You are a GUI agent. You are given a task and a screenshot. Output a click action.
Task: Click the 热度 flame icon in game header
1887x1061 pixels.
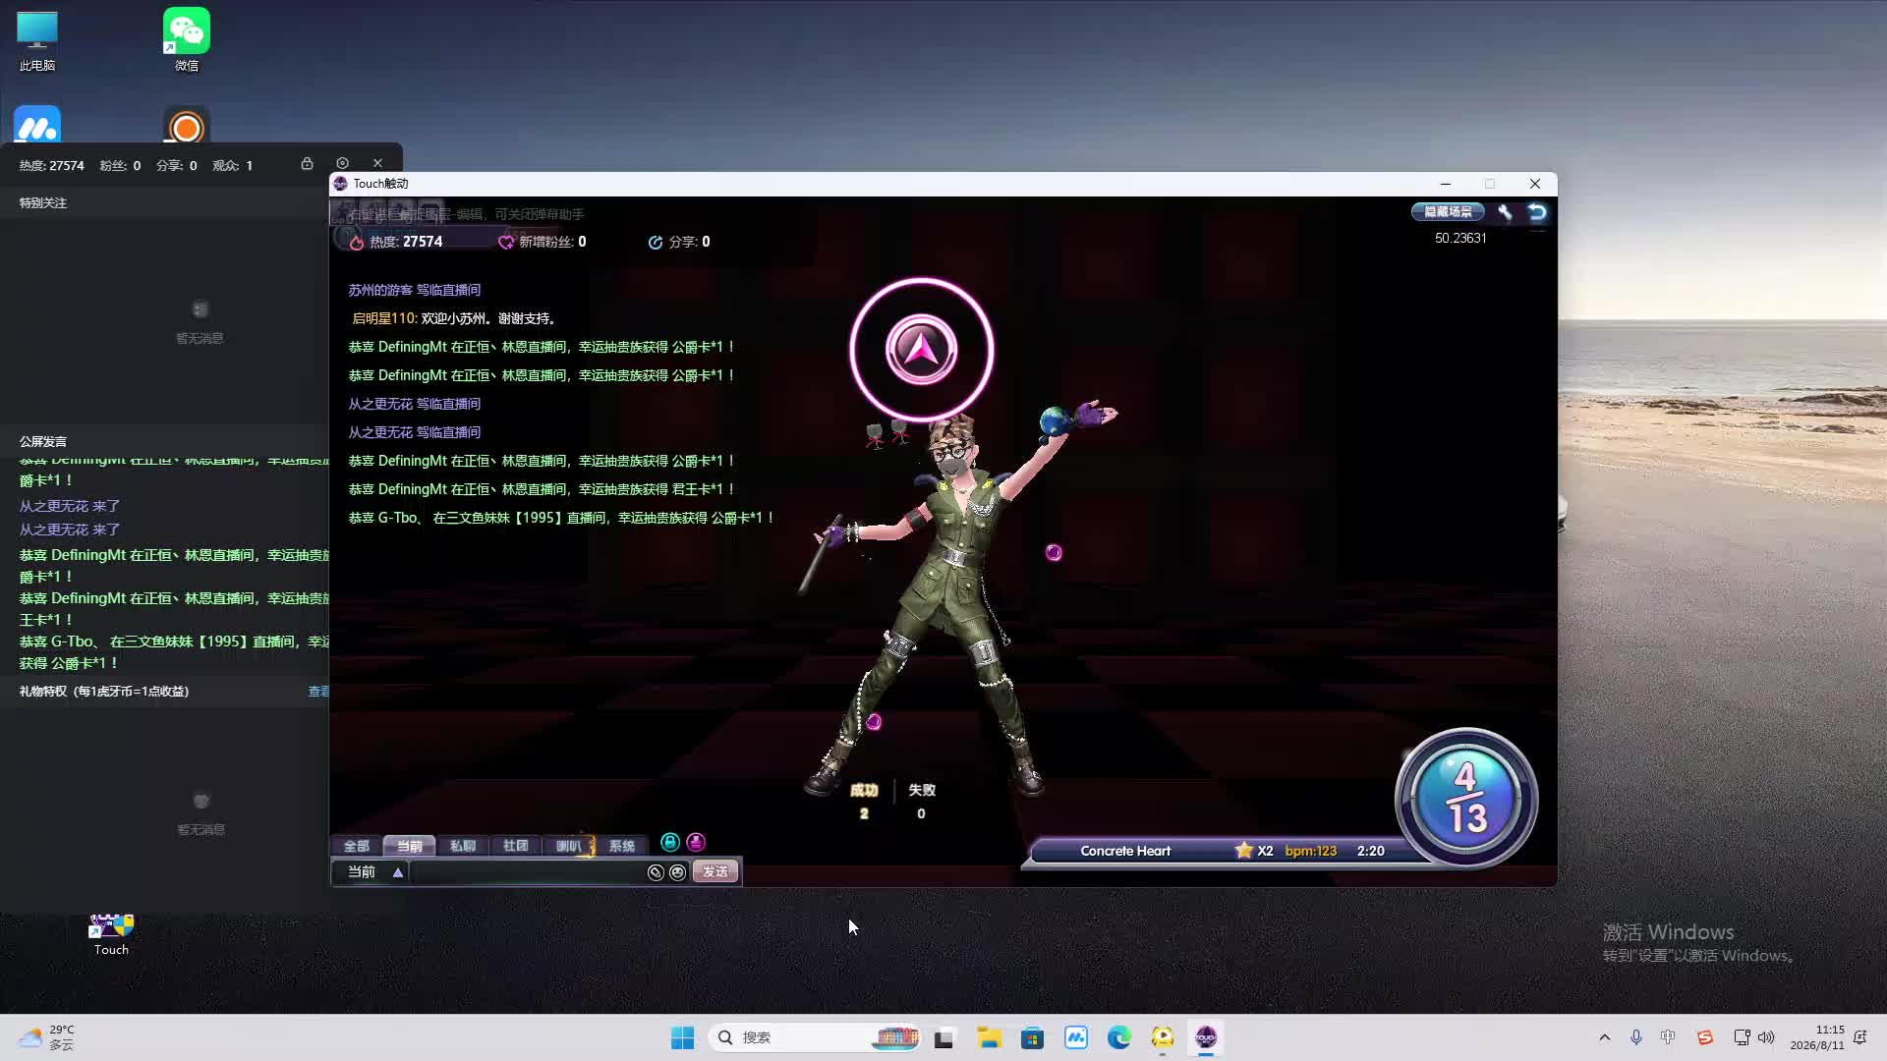(357, 242)
